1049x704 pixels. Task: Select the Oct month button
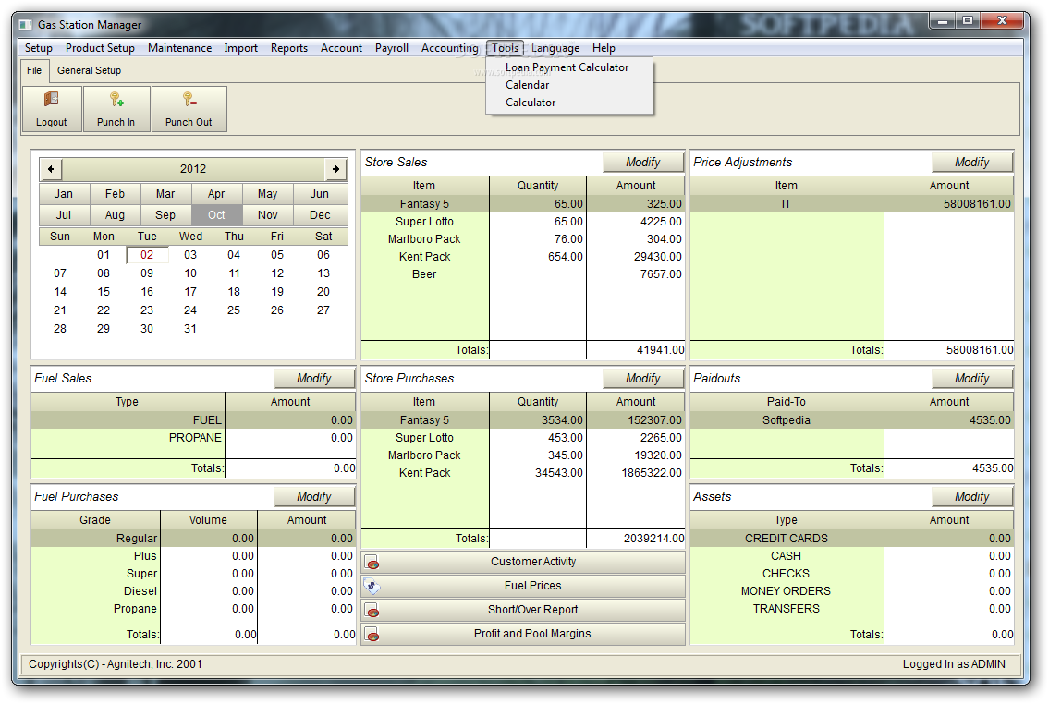(216, 215)
